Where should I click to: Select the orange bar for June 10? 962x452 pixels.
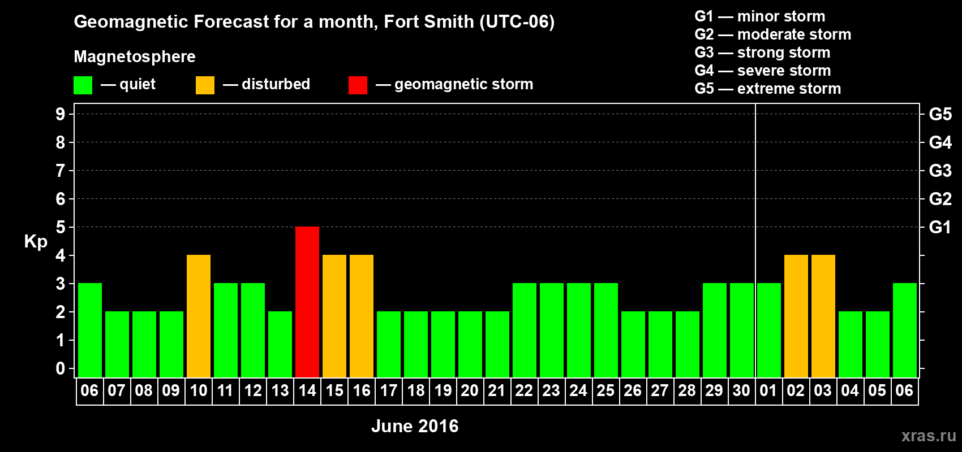click(x=199, y=316)
